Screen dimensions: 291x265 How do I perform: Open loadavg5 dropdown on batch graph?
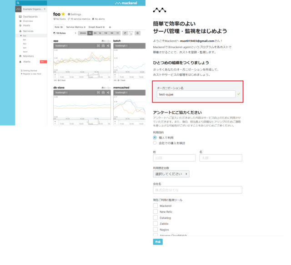pos(121,46)
